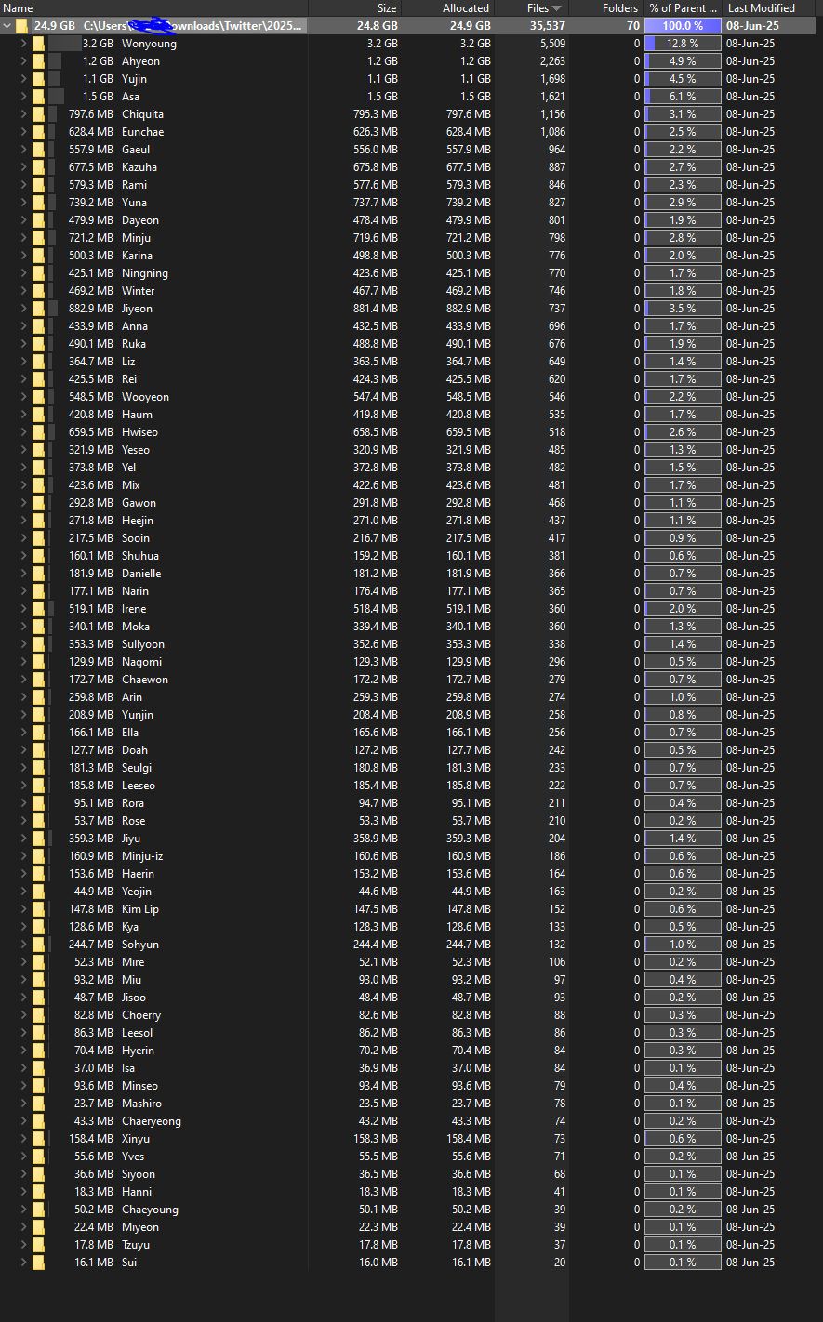Click the Ahyeon folder icon
Image resolution: width=823 pixels, height=1322 pixels.
pos(38,61)
